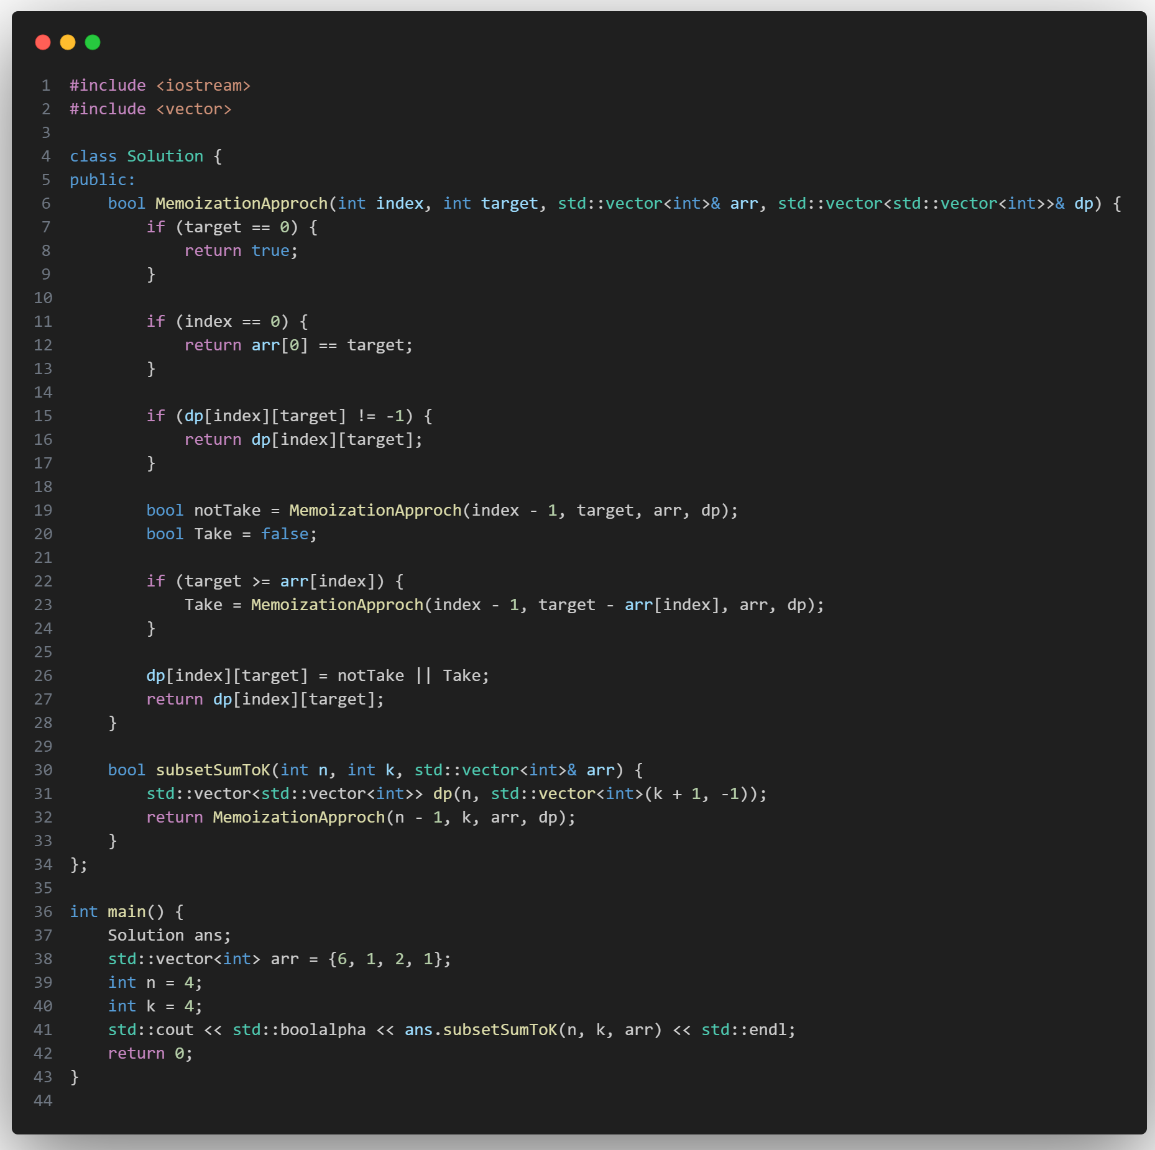Click the yellow minimize window dot
Image resolution: width=1155 pixels, height=1150 pixels.
click(68, 42)
